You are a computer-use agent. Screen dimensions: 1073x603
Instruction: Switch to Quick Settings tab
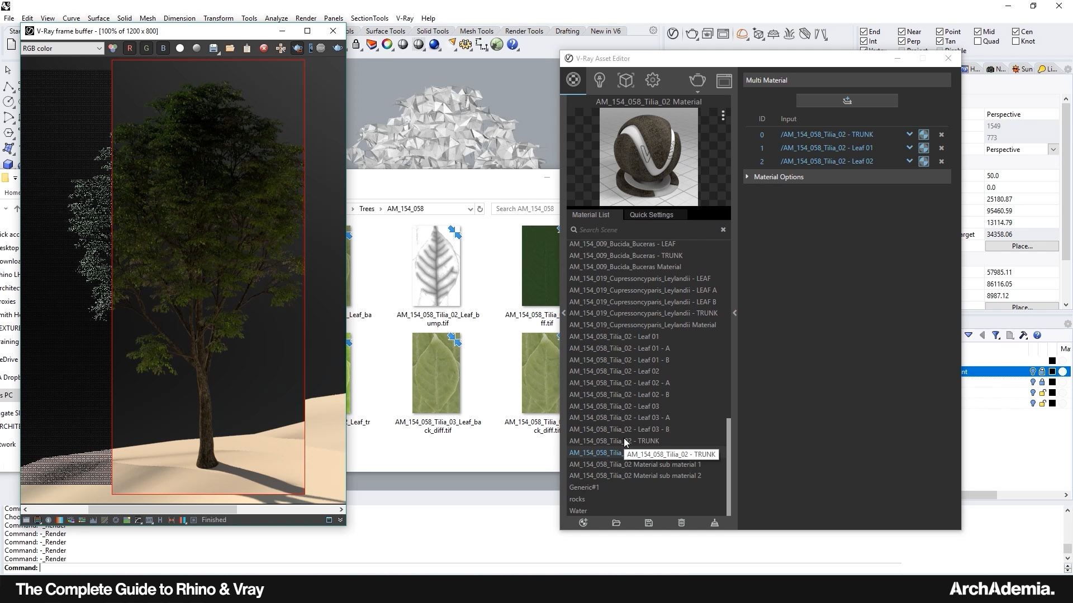pos(651,215)
